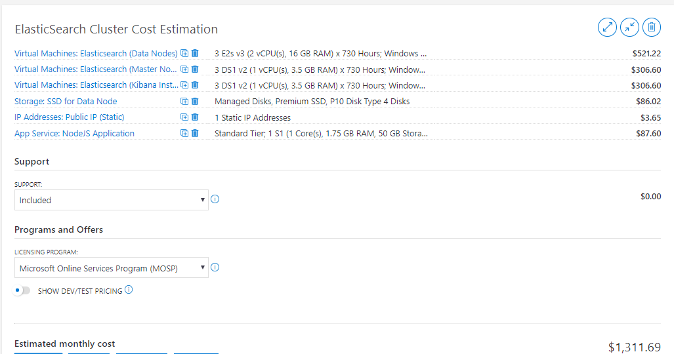674x354 pixels.
Task: Clone the NodeJS Application row
Action: tap(184, 133)
